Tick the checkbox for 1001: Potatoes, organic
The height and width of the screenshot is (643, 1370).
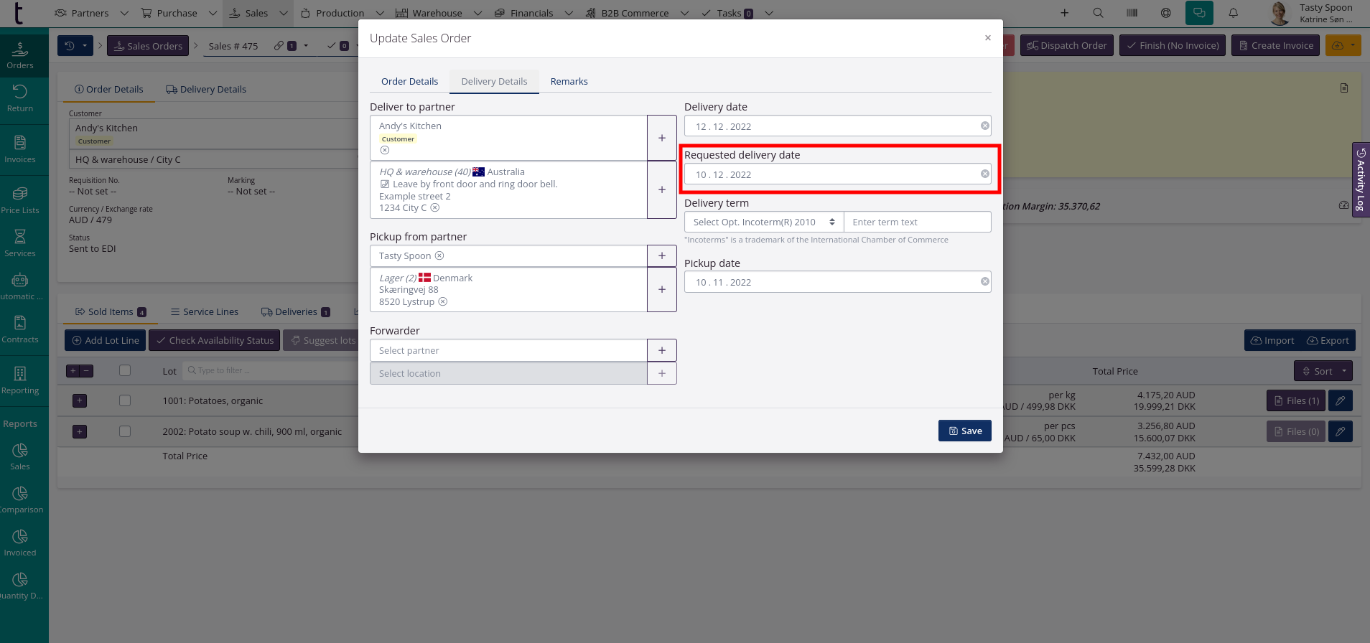point(125,400)
